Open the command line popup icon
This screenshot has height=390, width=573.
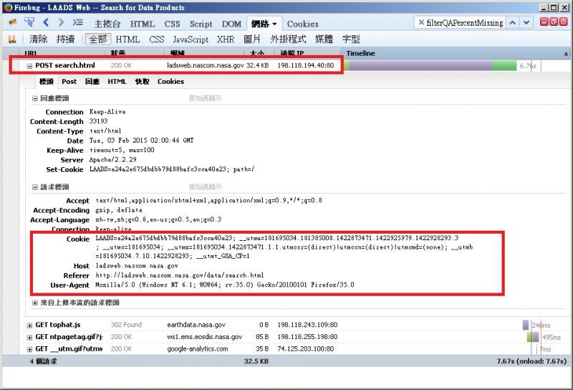click(77, 23)
